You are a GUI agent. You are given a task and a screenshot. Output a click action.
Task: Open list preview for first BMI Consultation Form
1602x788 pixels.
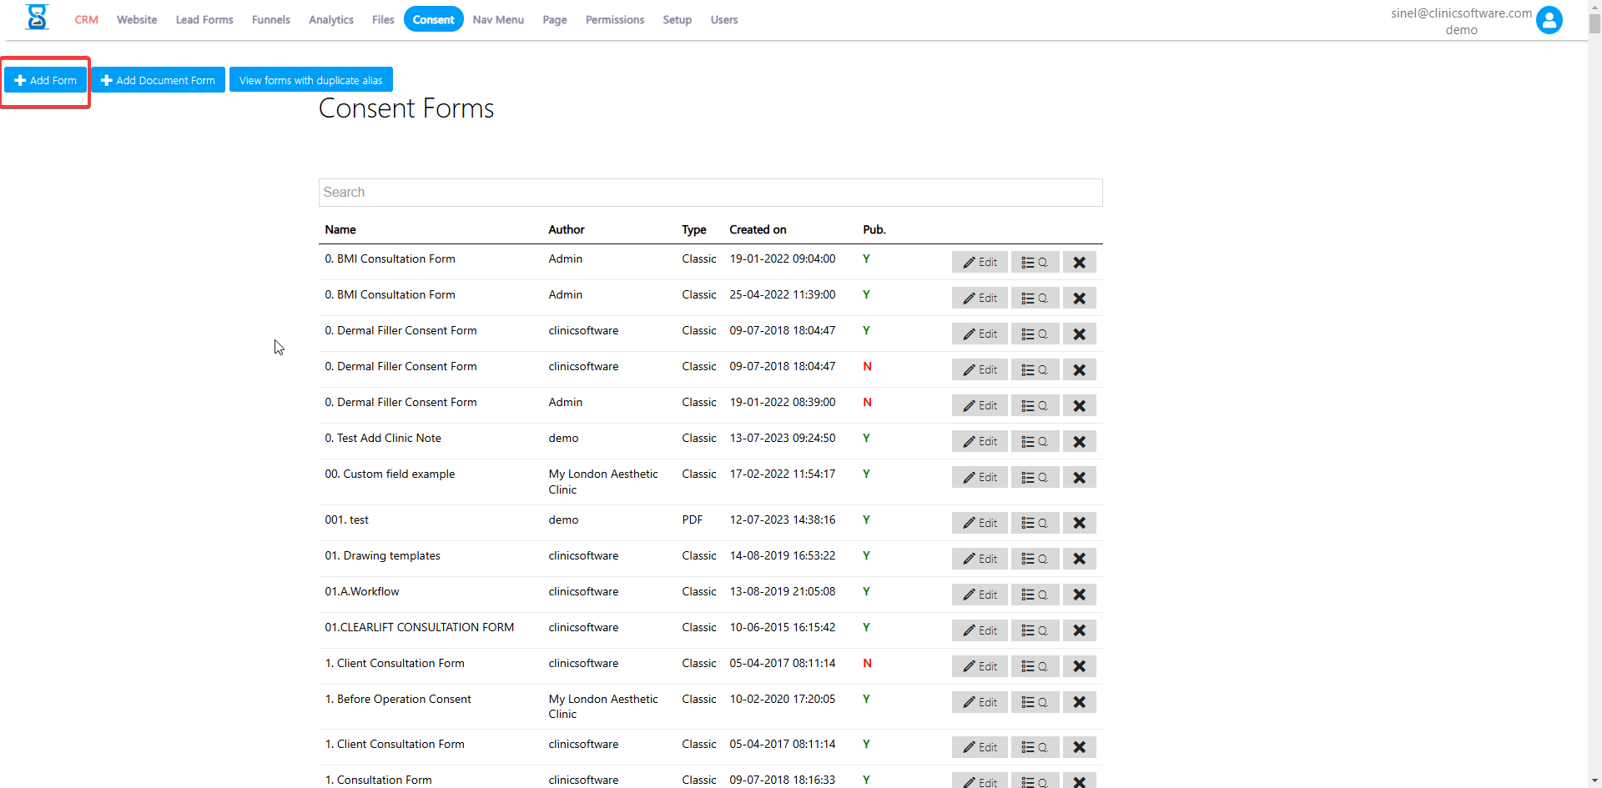1035,262
